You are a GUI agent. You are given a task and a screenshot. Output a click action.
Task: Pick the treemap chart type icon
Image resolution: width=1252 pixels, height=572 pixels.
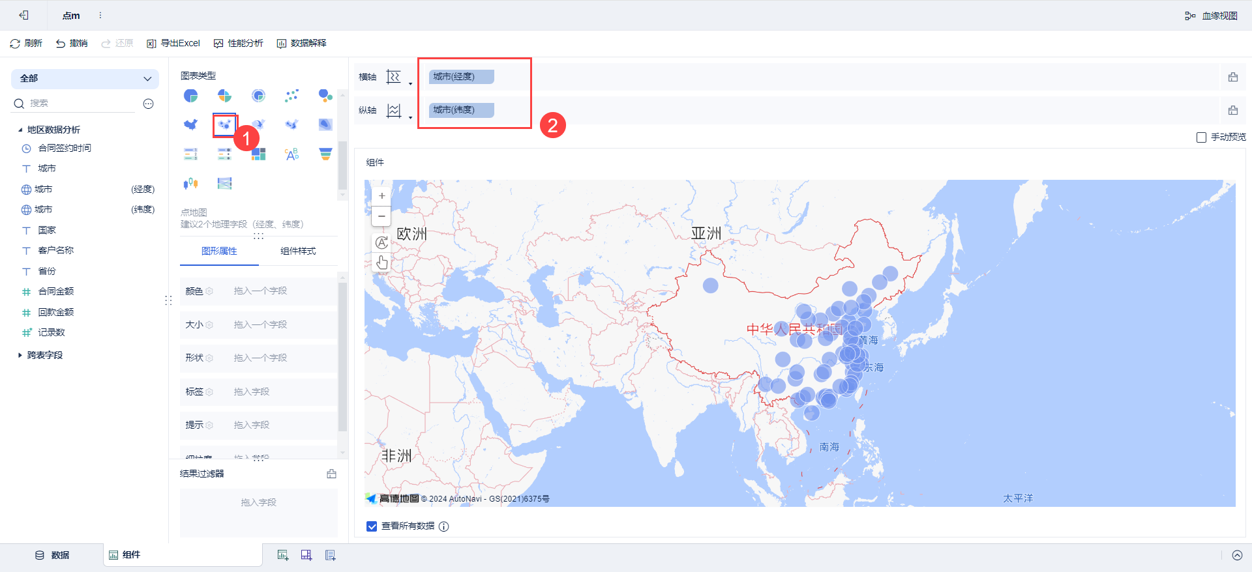[x=258, y=154]
